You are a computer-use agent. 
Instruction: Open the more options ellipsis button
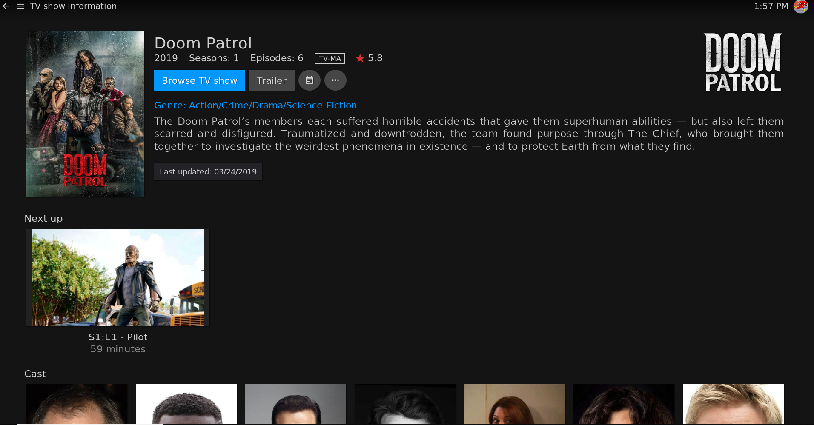click(x=335, y=80)
